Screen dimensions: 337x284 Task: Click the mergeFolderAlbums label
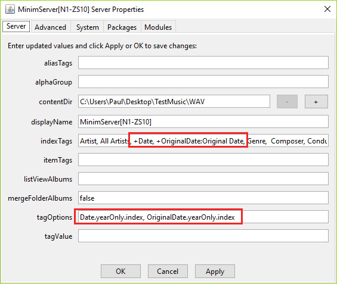click(x=40, y=198)
